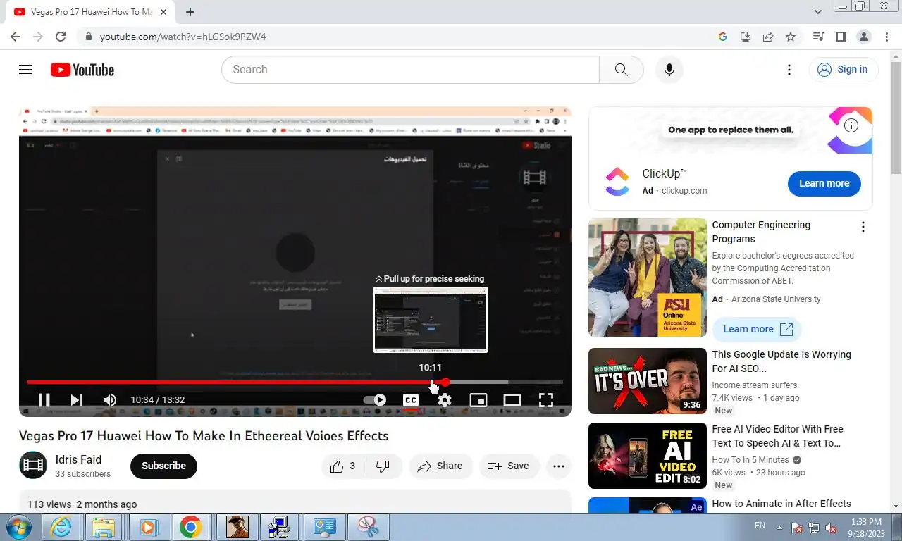The width and height of the screenshot is (902, 541).
Task: Click Arizona State University Learn more link
Action: [x=758, y=329]
